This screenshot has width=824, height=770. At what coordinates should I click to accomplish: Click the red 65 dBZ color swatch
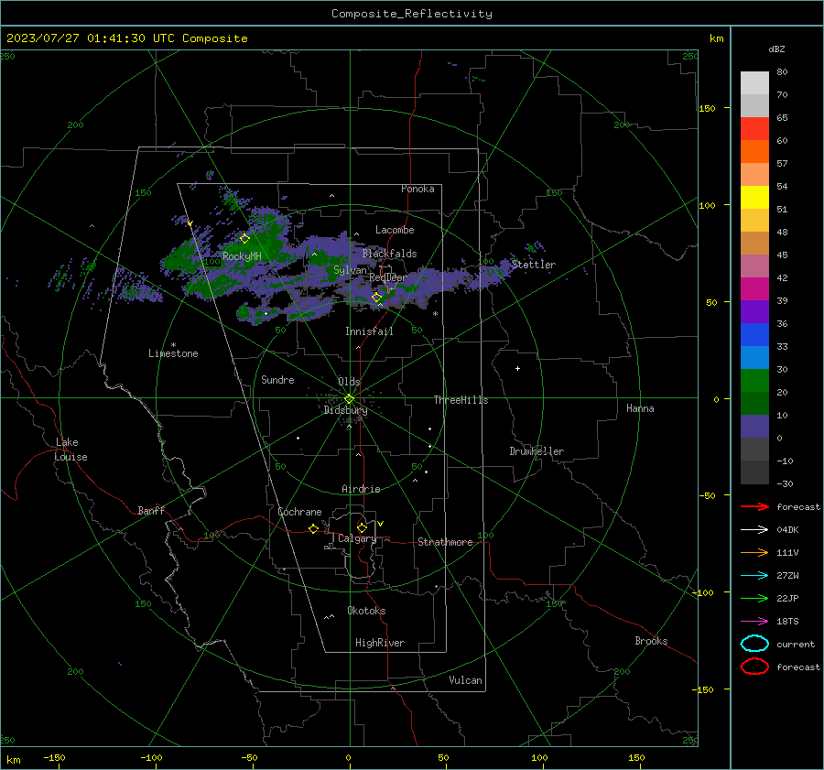coord(754,128)
